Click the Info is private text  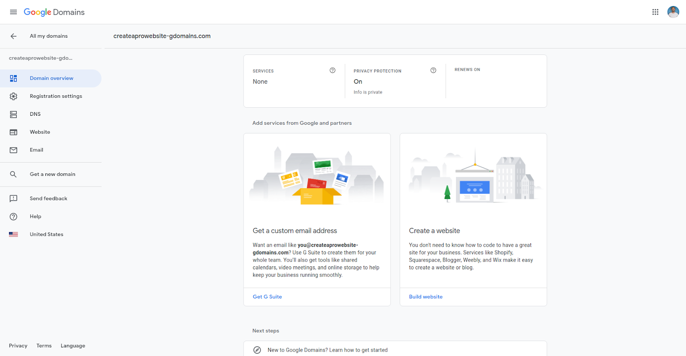tap(368, 92)
